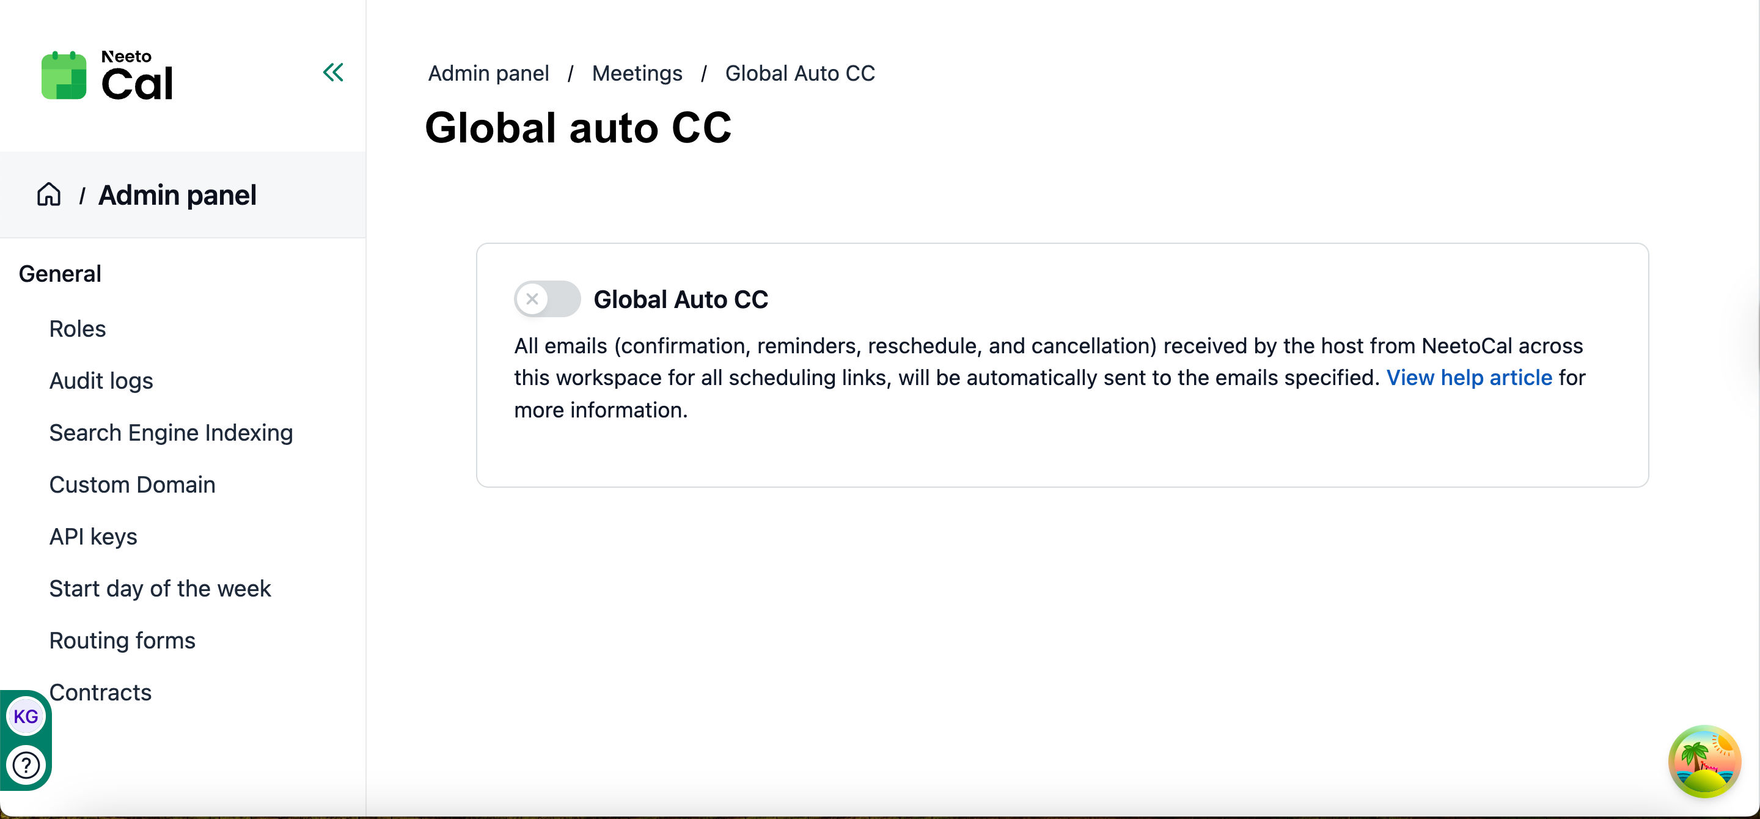Select Search Engine Indexing option
Image resolution: width=1760 pixels, height=819 pixels.
pyautogui.click(x=171, y=433)
